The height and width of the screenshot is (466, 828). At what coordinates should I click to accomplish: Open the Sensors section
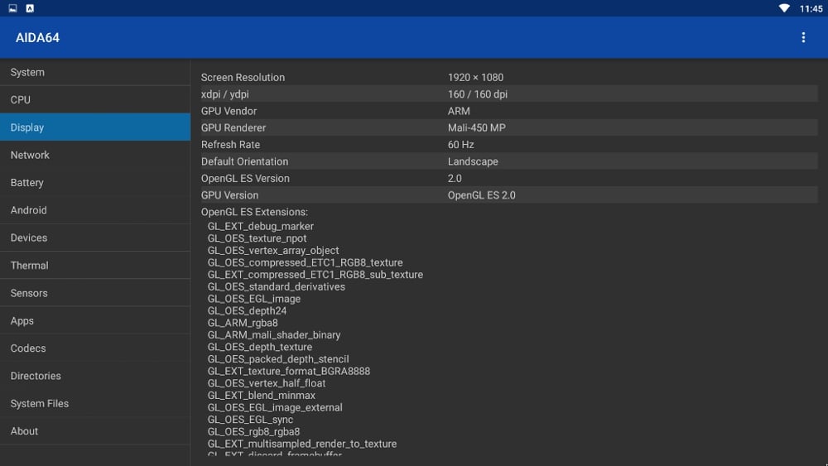pos(95,293)
